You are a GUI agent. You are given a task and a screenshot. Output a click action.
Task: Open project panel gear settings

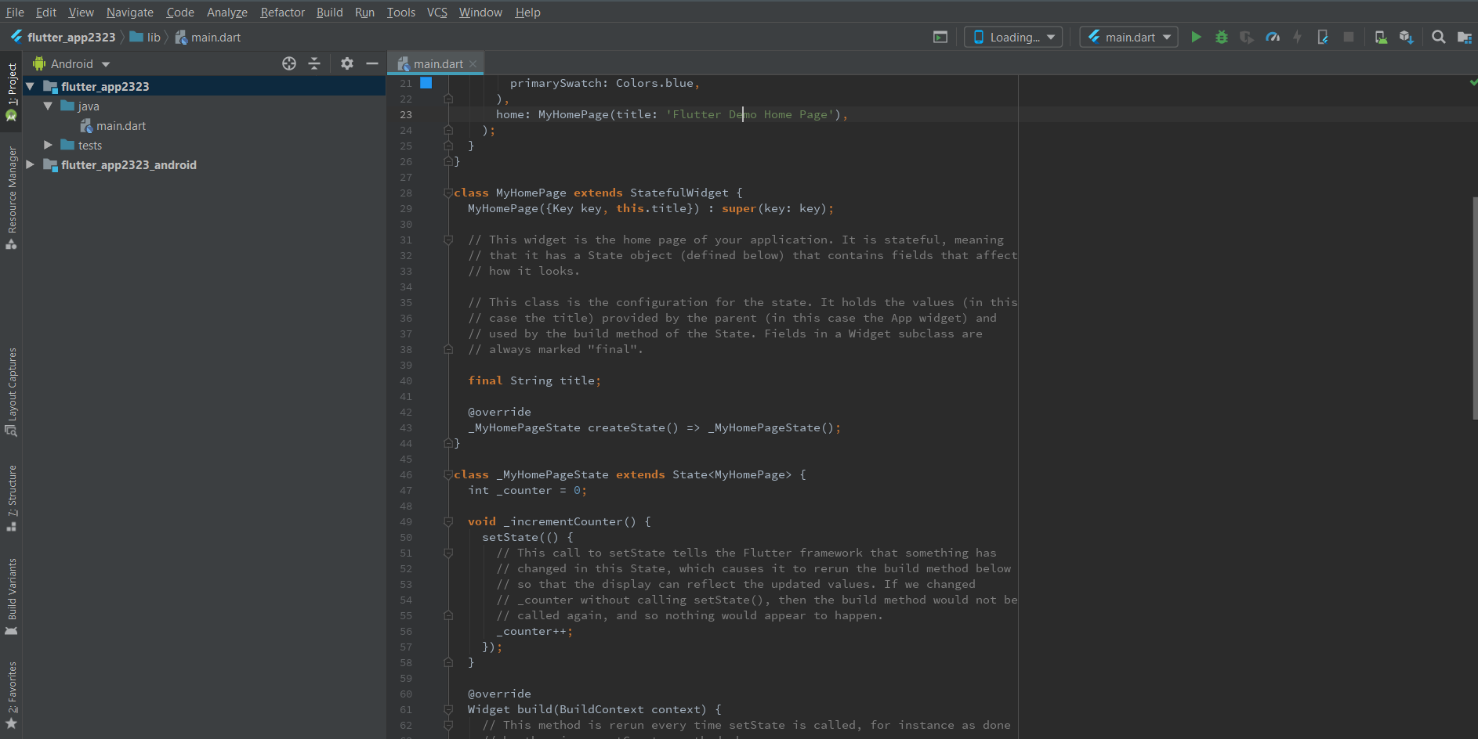(347, 63)
